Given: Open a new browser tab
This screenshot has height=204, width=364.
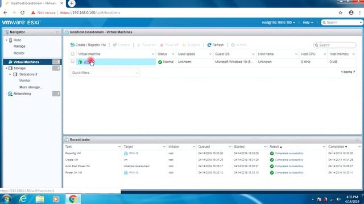Looking at the screenshot, I should 72,3.
